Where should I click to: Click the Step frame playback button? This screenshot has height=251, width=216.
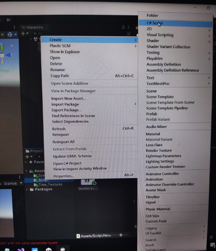[x=8, y=20]
